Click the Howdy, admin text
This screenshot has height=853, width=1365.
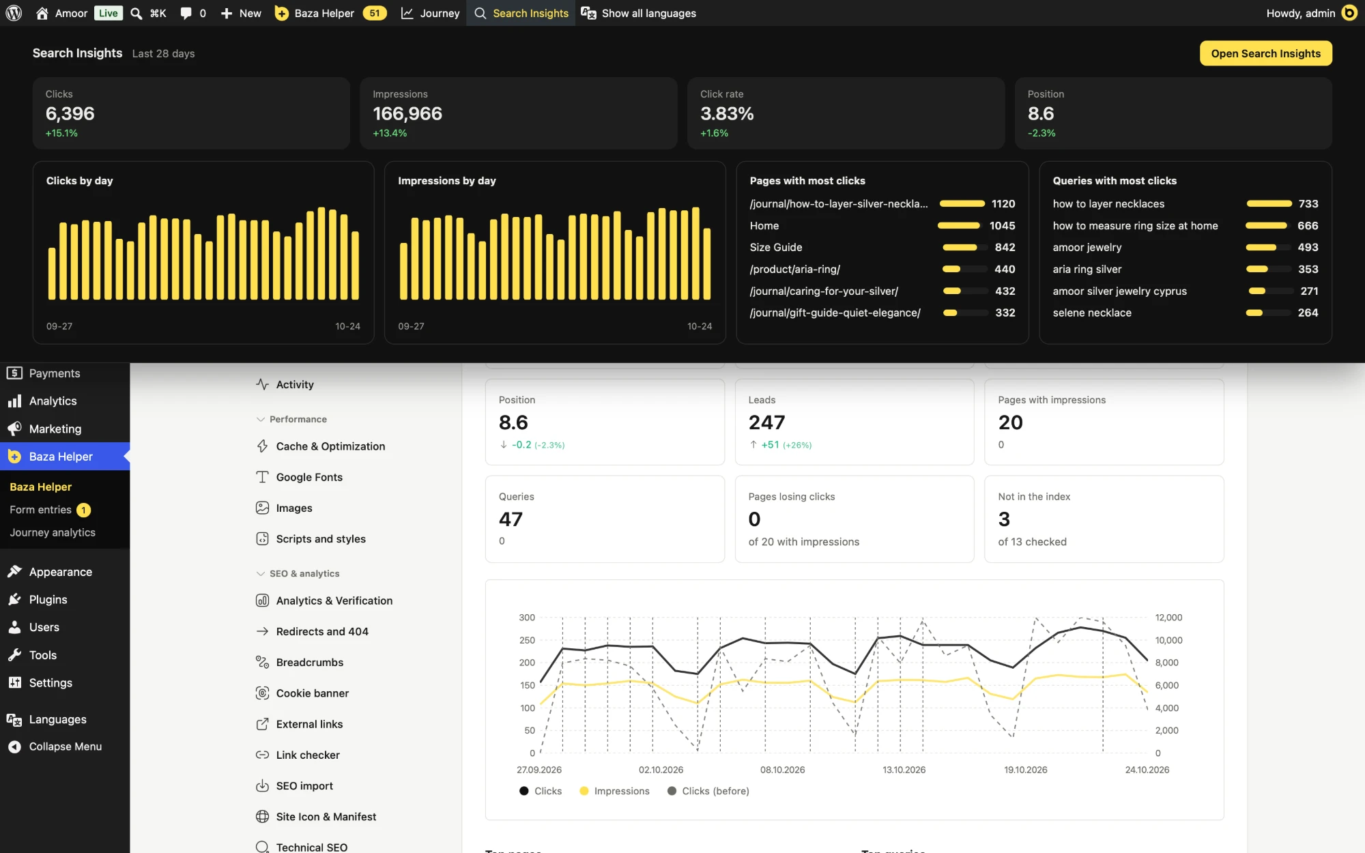pyautogui.click(x=1300, y=13)
